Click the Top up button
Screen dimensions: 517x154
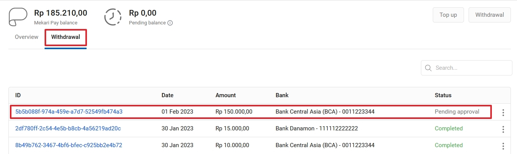pos(448,15)
